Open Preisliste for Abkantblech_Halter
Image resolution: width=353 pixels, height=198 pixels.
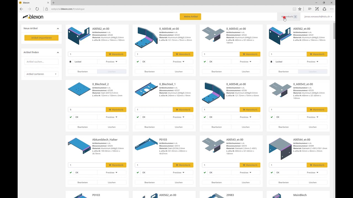[x=112, y=172]
